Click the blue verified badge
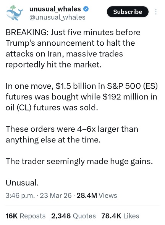Viewport: 165px width, 225px height. [x=86, y=9]
